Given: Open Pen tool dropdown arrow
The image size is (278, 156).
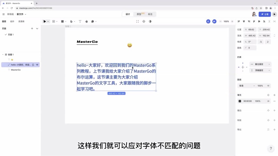Looking at the screenshot, I should pyautogui.click(x=74, y=21).
